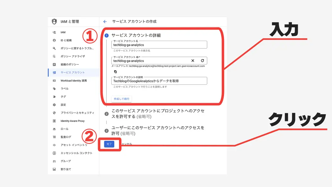The width and height of the screenshot is (332, 187).
Task: Click the service account email address text
Action: [167, 66]
